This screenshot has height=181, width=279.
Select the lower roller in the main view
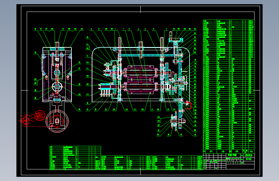point(141,87)
